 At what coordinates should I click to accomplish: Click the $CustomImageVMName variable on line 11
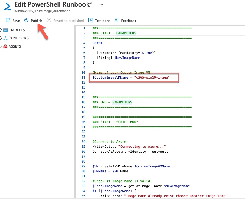(110, 78)
